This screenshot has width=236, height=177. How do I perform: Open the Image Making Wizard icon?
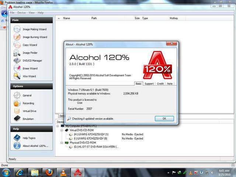tap(17, 29)
